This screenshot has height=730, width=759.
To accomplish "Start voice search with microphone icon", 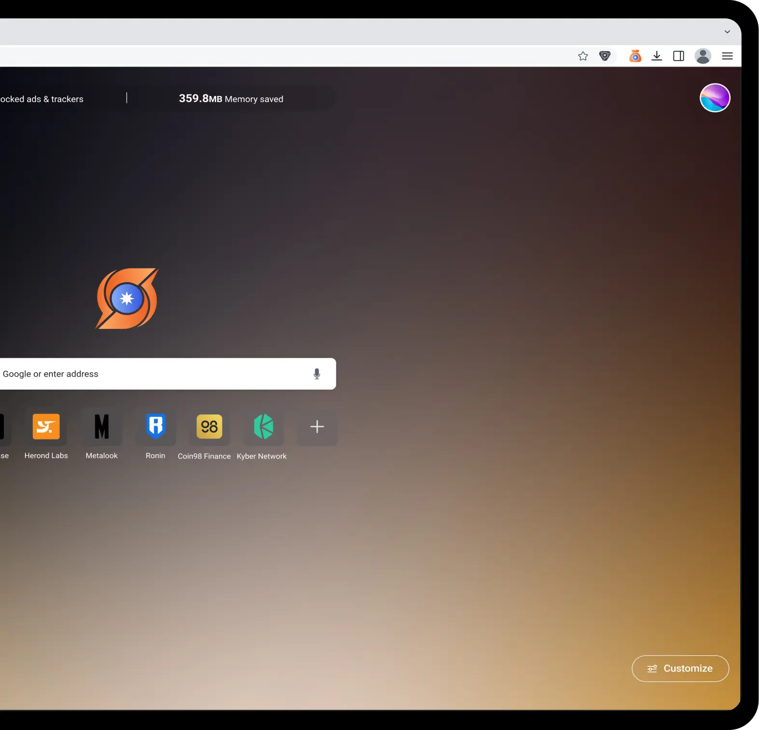I will point(317,374).
